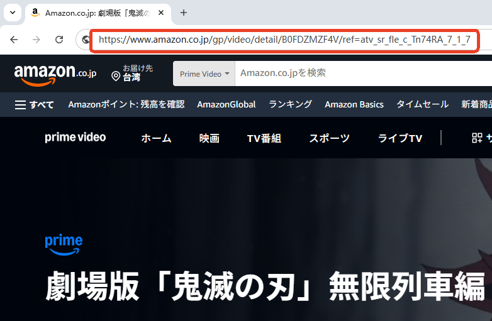Click the blue prime badge
Screen dimensions: 492x321
click(x=64, y=244)
